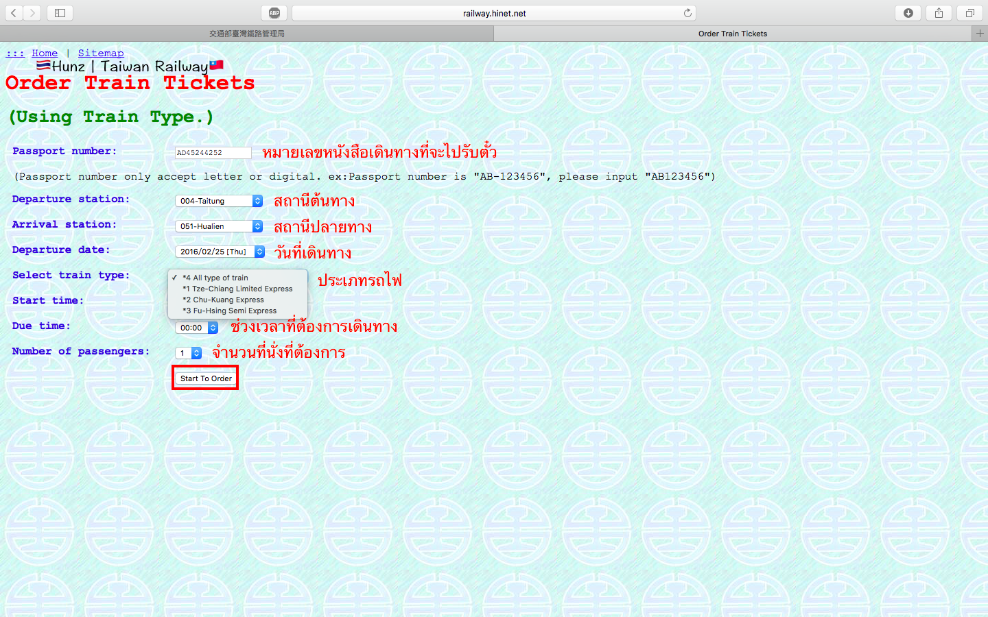Click the Thai note 'จำนวนที่นั่งที่ต้องการ'
The width and height of the screenshot is (988, 617).
coord(279,352)
